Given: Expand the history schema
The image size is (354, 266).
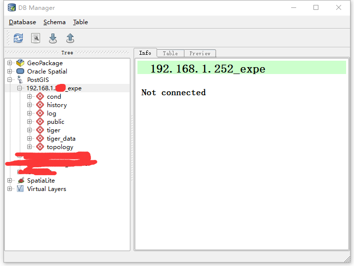Looking at the screenshot, I should (x=29, y=105).
